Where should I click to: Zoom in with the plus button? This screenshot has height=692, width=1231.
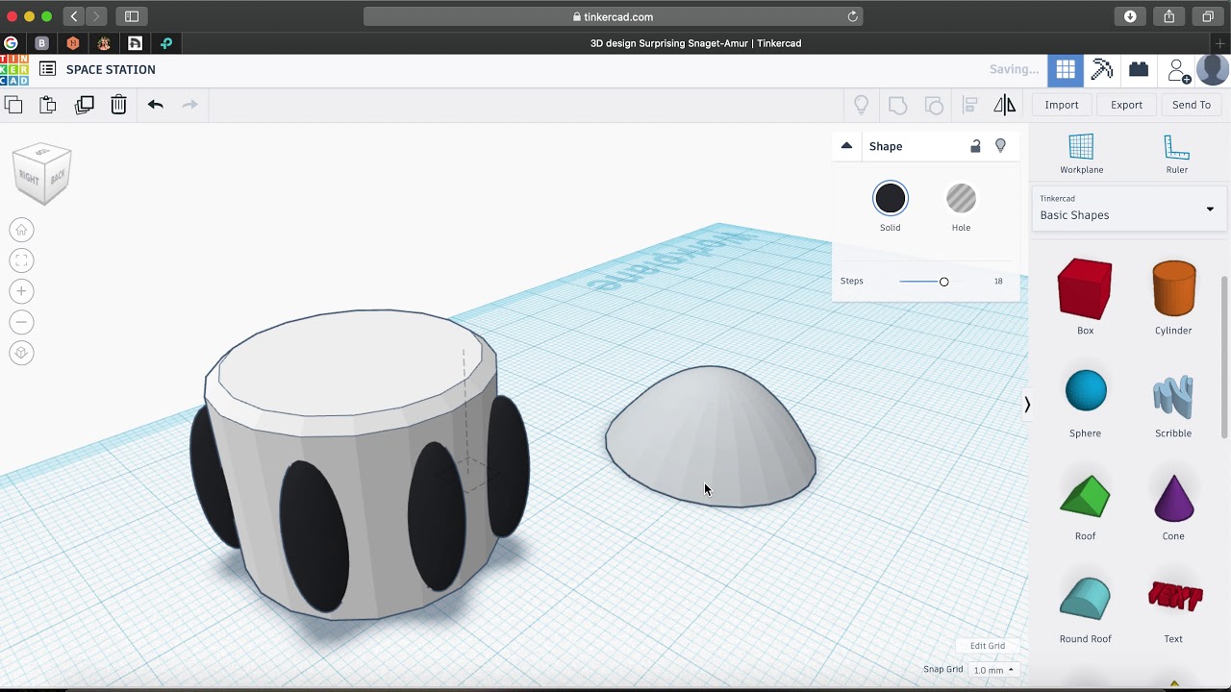21,291
